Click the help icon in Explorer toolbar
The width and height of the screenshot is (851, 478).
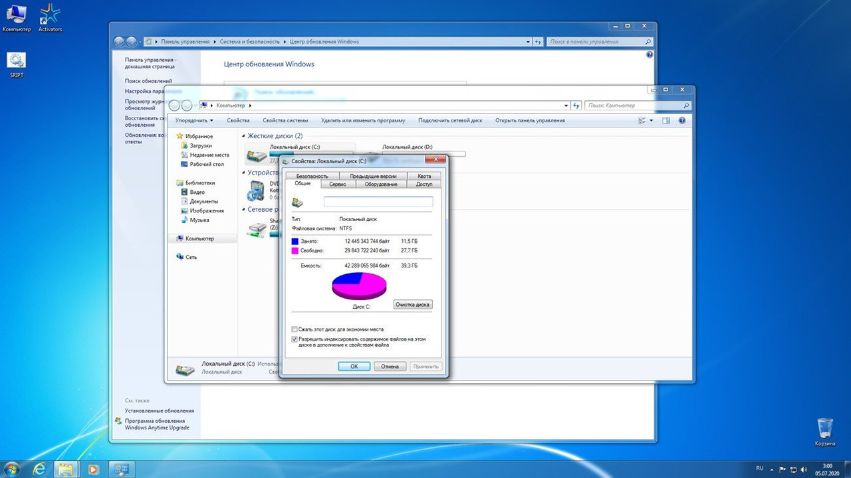(x=682, y=121)
